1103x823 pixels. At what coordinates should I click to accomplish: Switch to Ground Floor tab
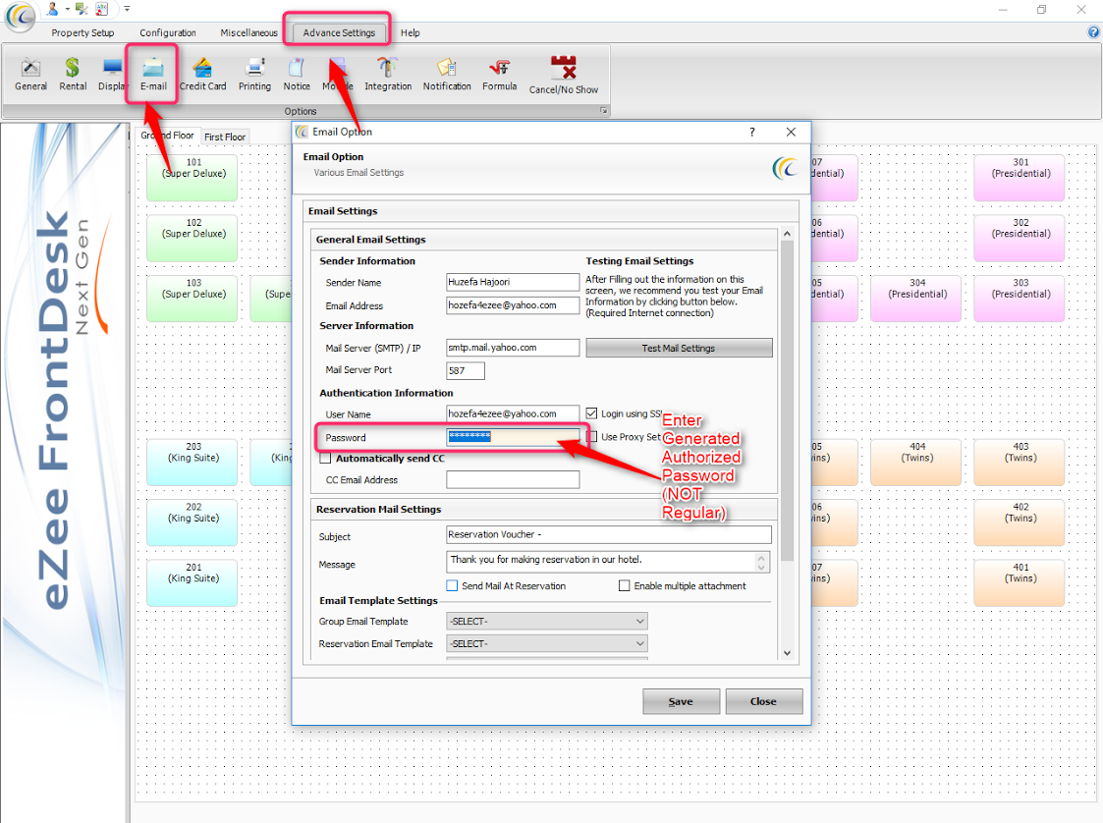[x=167, y=136]
